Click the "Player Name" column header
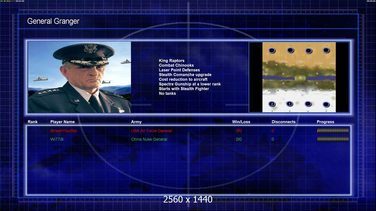Viewport: 376px width, 211px height. (x=62, y=122)
